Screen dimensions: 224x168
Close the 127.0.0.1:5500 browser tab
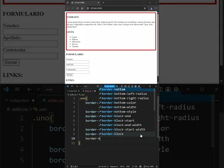pyautogui.click(x=98, y=2)
